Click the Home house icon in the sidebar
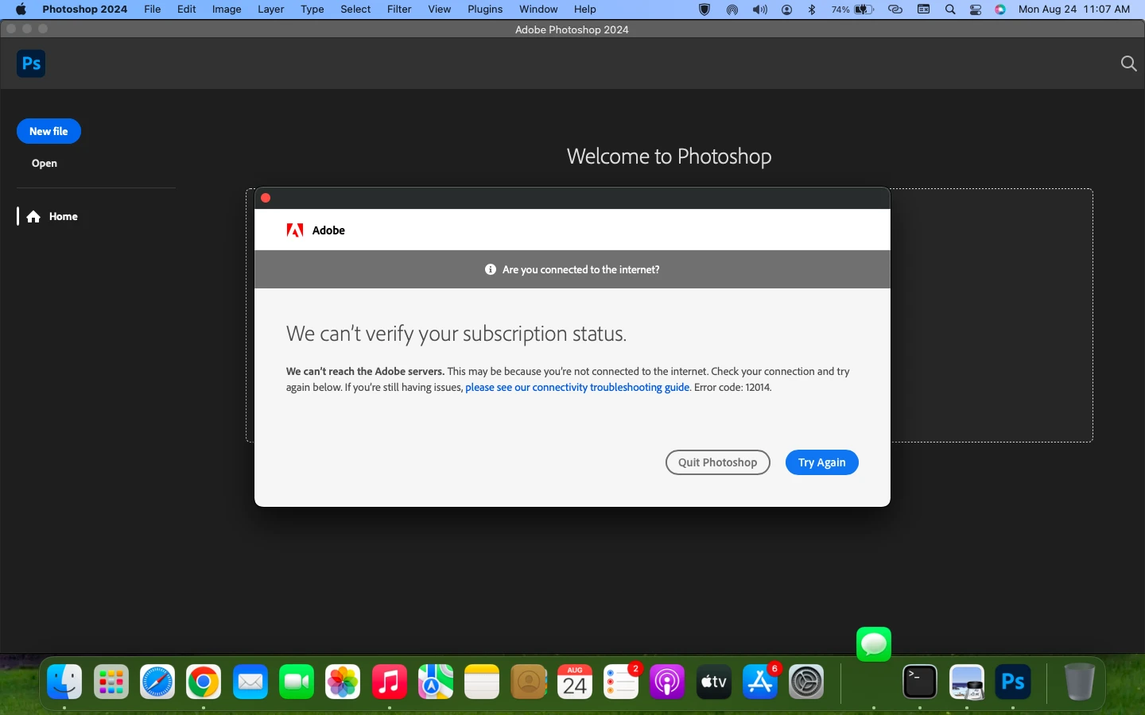 coord(33,217)
